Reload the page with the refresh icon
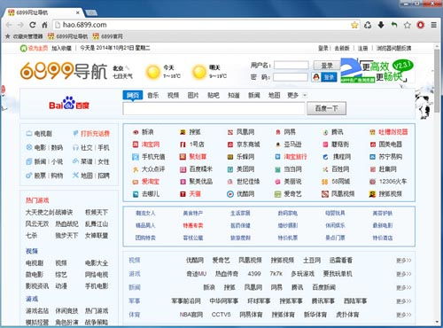The image size is (443, 328). click(33, 25)
